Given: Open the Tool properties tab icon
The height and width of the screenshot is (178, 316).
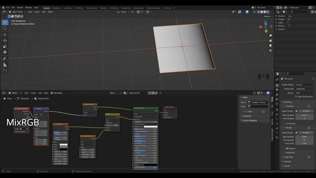Looking at the screenshot, I should pos(277,80).
